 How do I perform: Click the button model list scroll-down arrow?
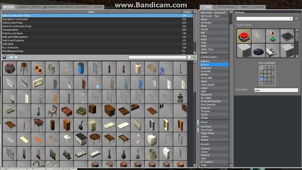coord(297,56)
